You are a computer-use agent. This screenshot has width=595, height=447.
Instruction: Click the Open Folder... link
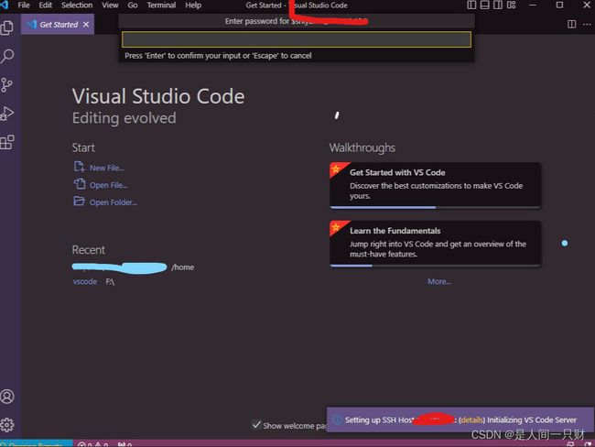114,202
